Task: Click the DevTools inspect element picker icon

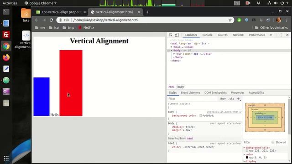Action: click(171, 35)
